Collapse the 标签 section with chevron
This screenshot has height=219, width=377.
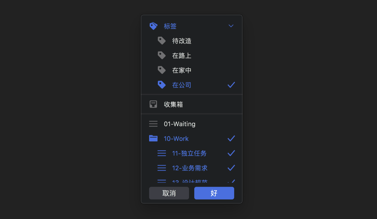[231, 26]
